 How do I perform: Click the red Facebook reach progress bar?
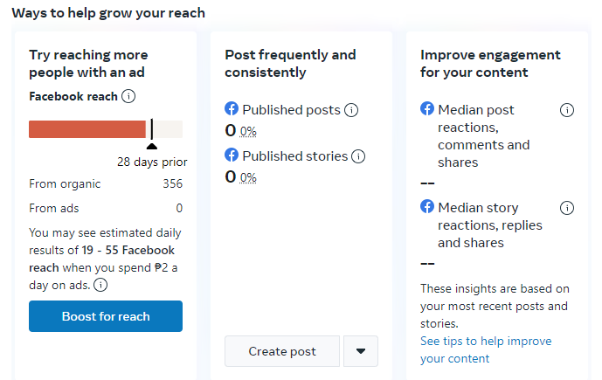click(87, 129)
